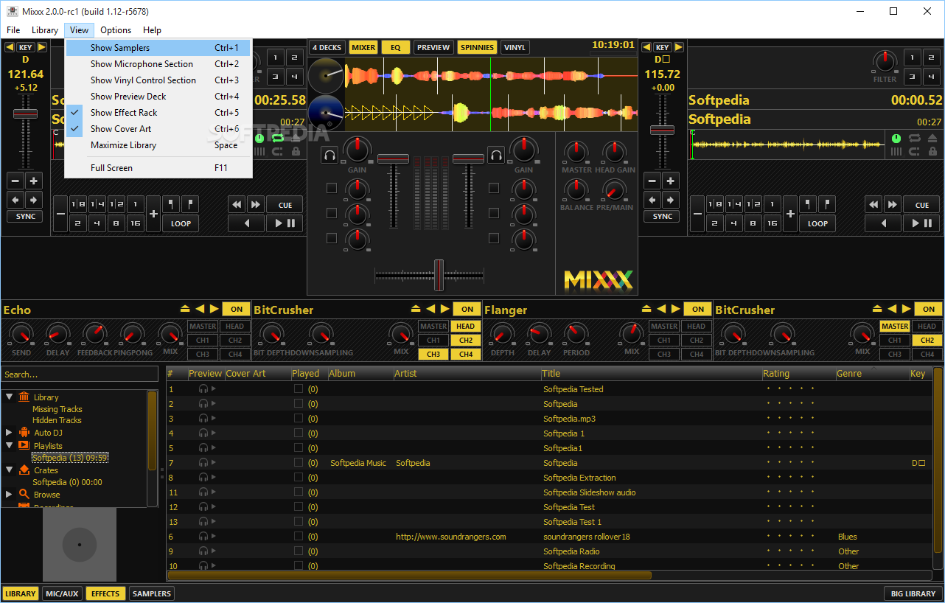
Task: Click 4 DECKS button
Action: click(x=327, y=47)
